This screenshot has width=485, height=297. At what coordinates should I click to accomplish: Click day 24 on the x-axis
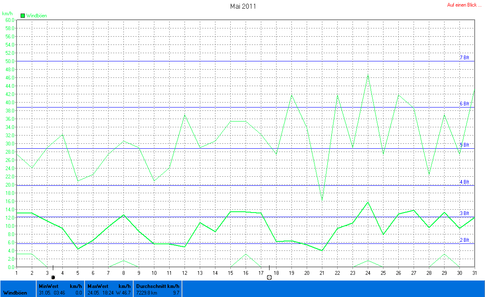click(368, 273)
